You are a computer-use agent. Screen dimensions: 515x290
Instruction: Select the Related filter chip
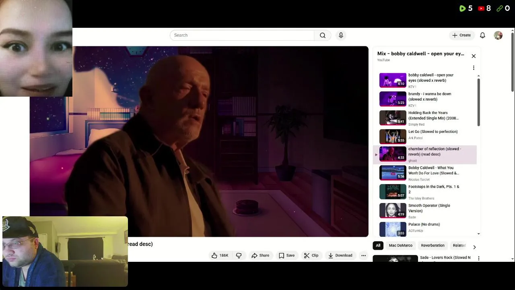pos(459,245)
